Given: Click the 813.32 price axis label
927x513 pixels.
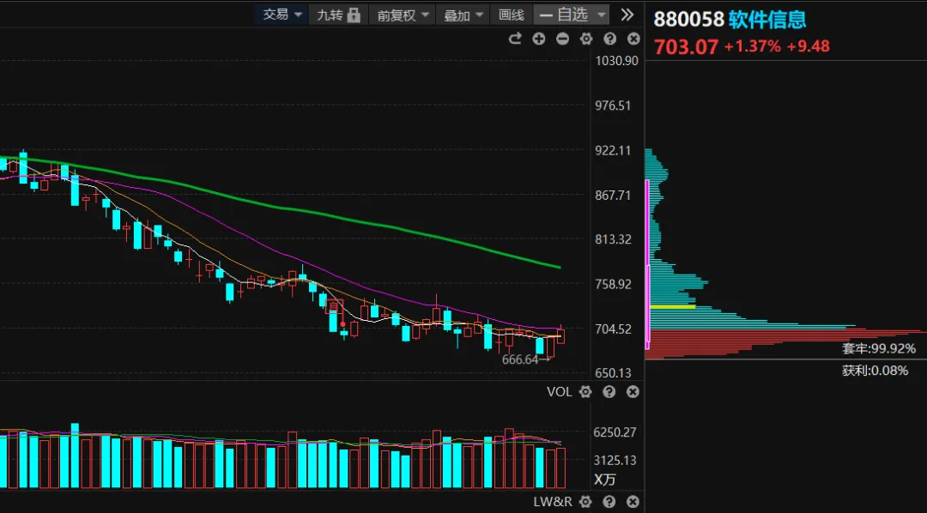Looking at the screenshot, I should [x=615, y=239].
